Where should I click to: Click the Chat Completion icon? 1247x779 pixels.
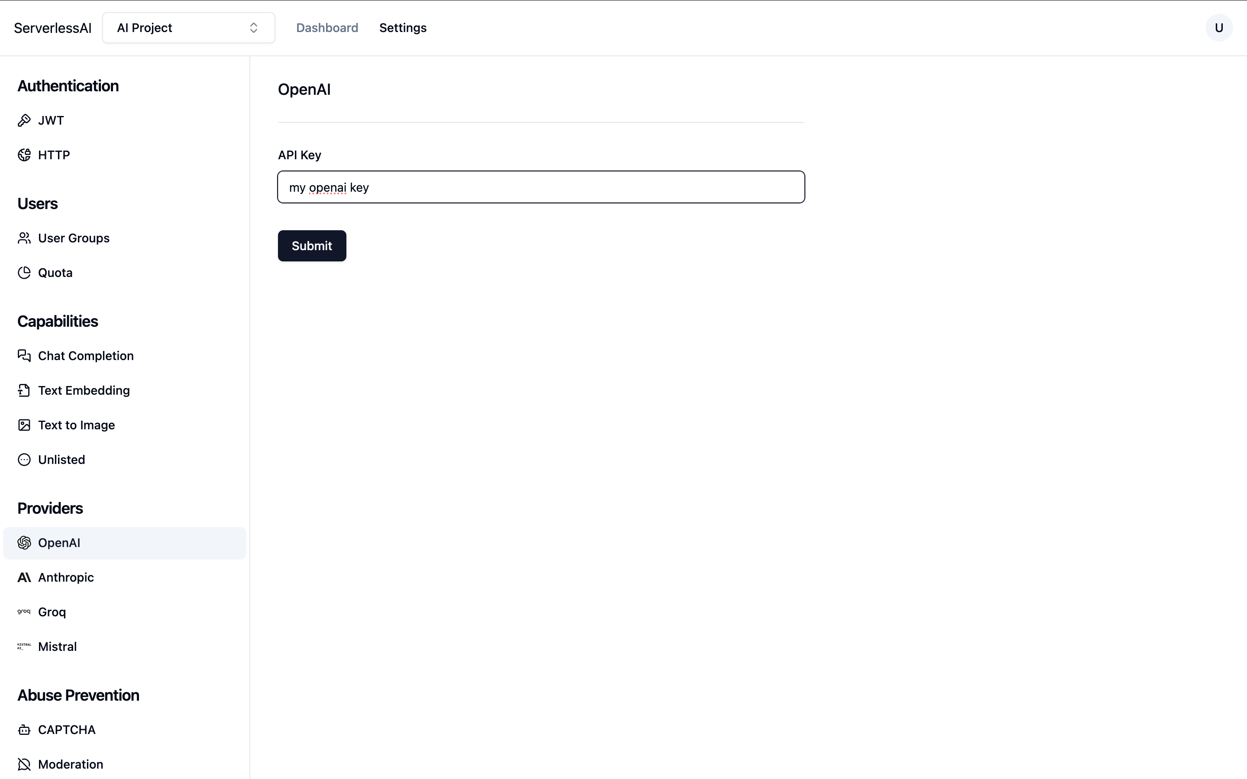[x=23, y=355]
